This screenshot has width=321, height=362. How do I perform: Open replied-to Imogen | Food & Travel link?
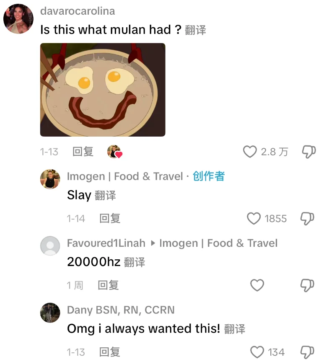[218, 243]
